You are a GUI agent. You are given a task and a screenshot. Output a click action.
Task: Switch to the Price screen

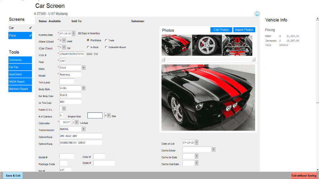pos(20,35)
